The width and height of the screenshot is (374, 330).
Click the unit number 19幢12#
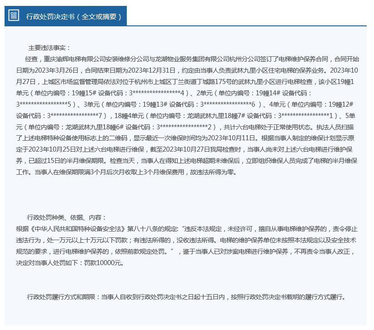point(341,104)
